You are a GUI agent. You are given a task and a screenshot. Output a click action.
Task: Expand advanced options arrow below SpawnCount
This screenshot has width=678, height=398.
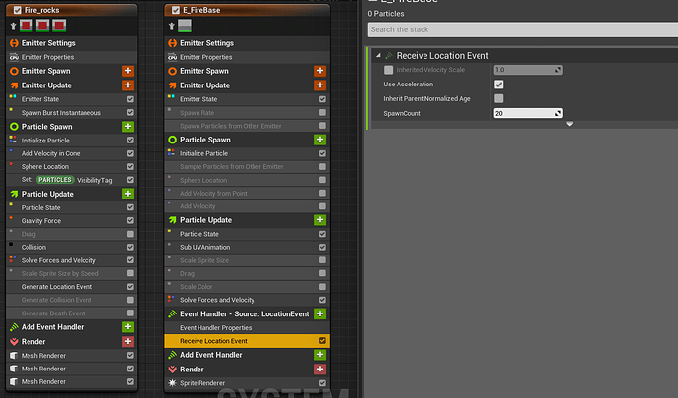(570, 124)
